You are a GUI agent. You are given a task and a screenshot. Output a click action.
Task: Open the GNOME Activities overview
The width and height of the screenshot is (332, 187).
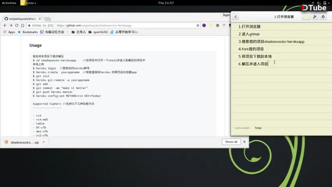click(x=9, y=3)
